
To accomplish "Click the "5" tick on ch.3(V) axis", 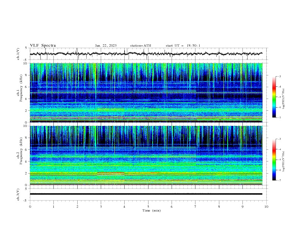I will pos(26,189).
